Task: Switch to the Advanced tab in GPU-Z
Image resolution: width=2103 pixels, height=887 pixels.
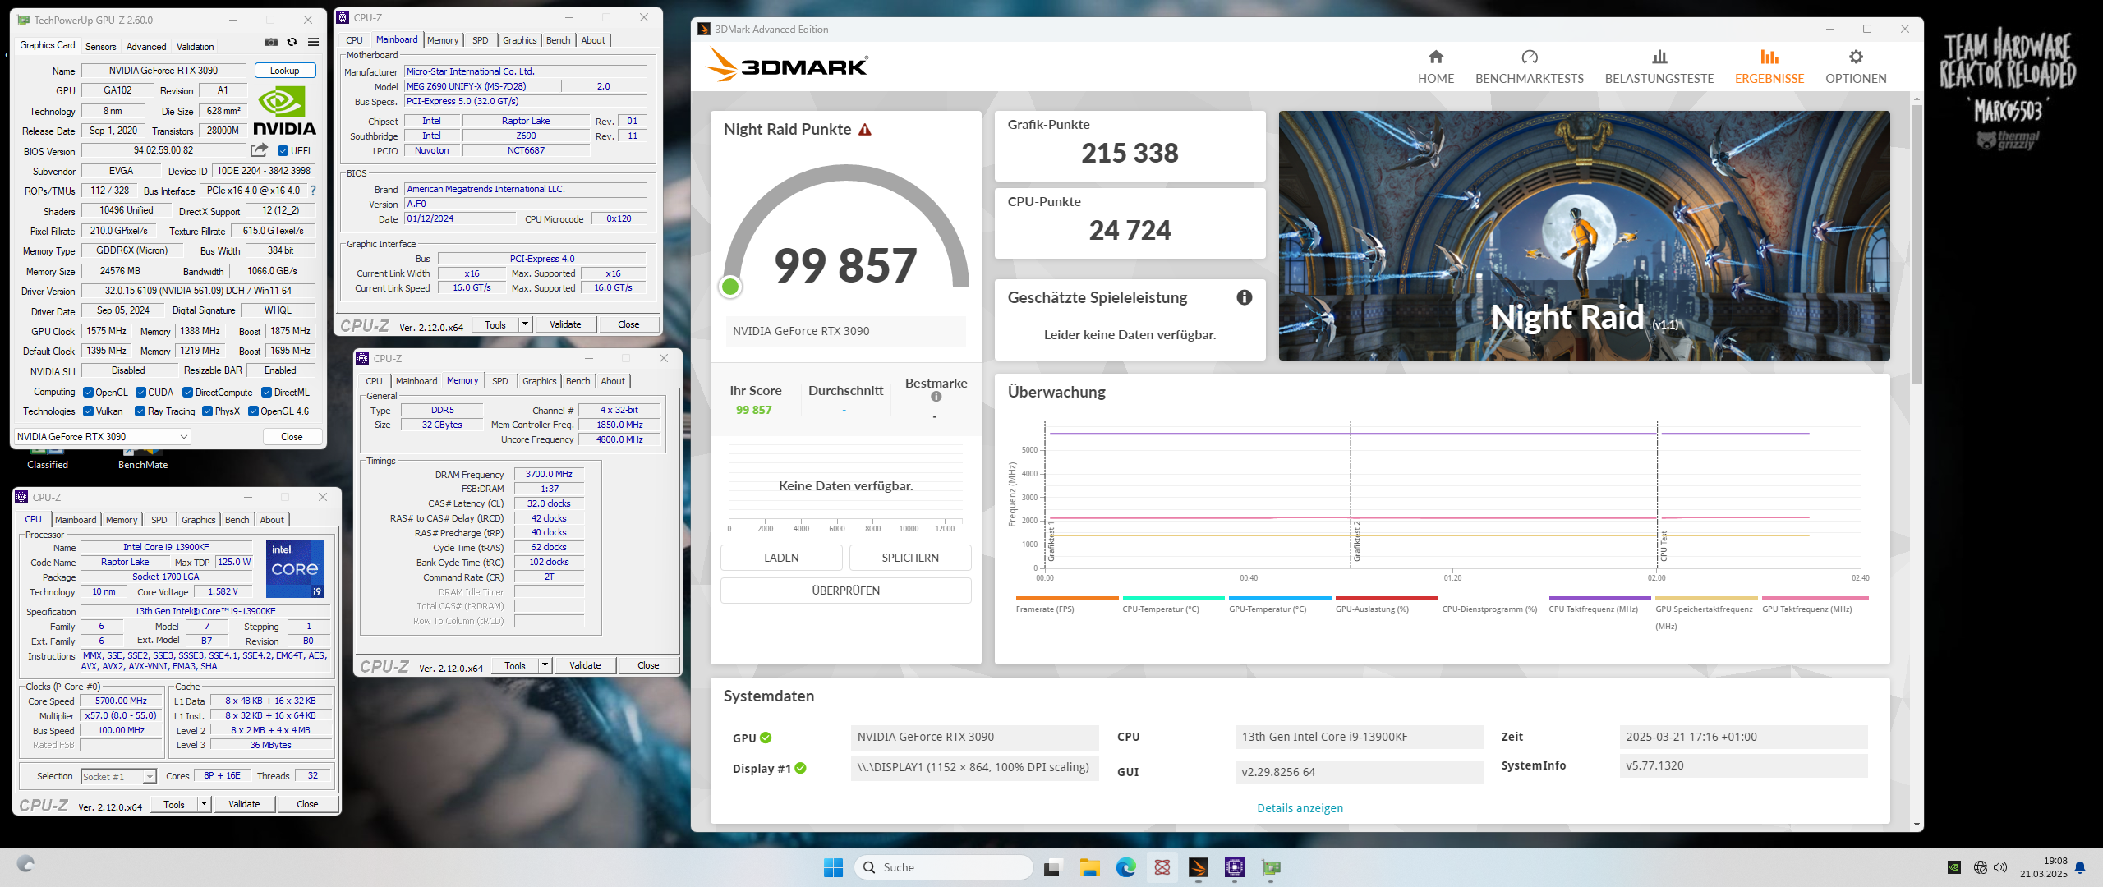Action: pos(146,47)
